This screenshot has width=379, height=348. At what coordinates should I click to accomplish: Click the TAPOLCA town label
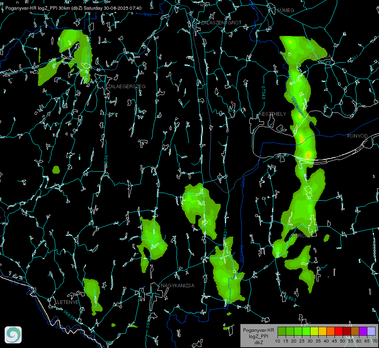pyautogui.click(x=320, y=56)
